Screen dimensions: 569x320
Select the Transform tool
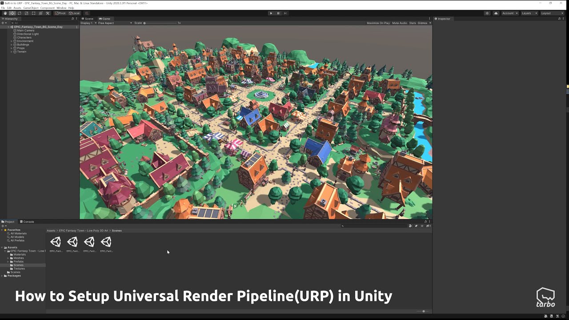point(41,13)
